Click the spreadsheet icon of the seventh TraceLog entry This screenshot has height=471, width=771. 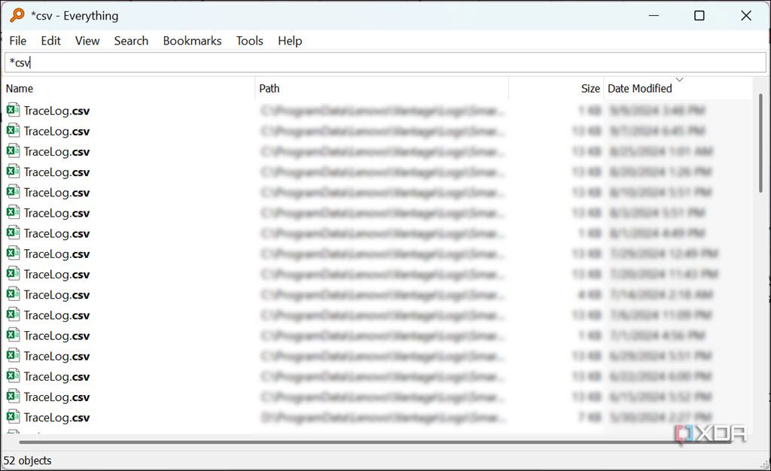(x=12, y=233)
